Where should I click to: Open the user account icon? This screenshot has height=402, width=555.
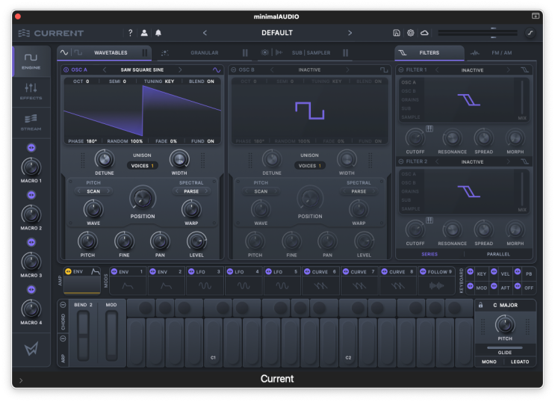click(x=144, y=33)
